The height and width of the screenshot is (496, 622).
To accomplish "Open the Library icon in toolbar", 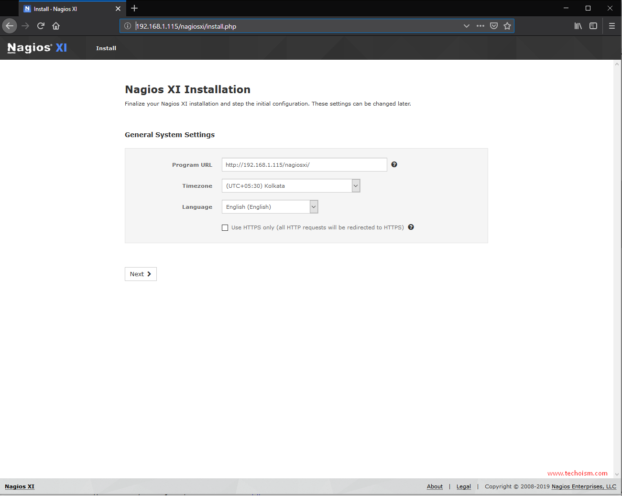I will coord(578,26).
